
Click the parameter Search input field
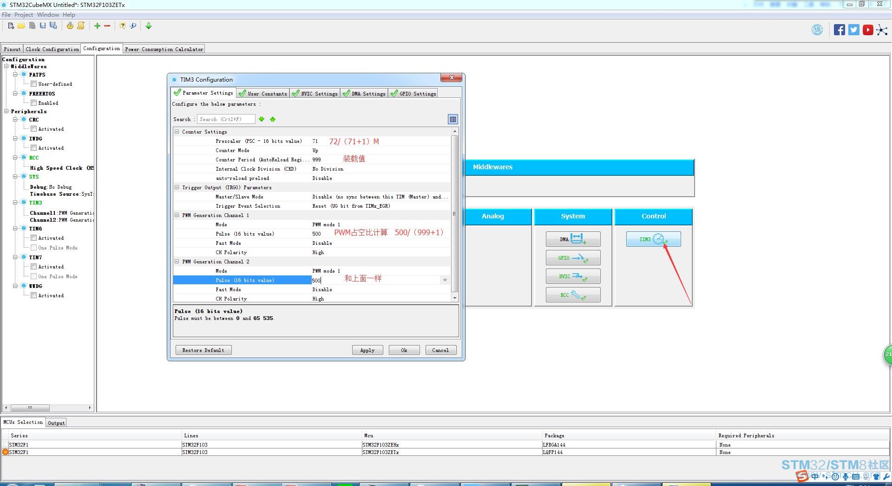click(x=226, y=119)
